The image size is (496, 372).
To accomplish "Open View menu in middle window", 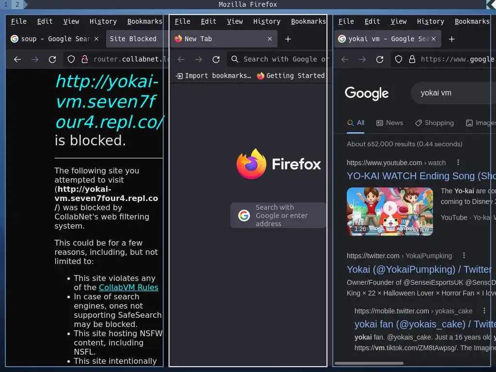I will (x=235, y=21).
